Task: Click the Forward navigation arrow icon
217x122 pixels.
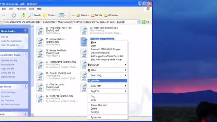Action: [x=14, y=15]
